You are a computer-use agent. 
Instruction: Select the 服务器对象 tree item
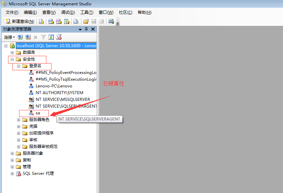tap(33, 153)
